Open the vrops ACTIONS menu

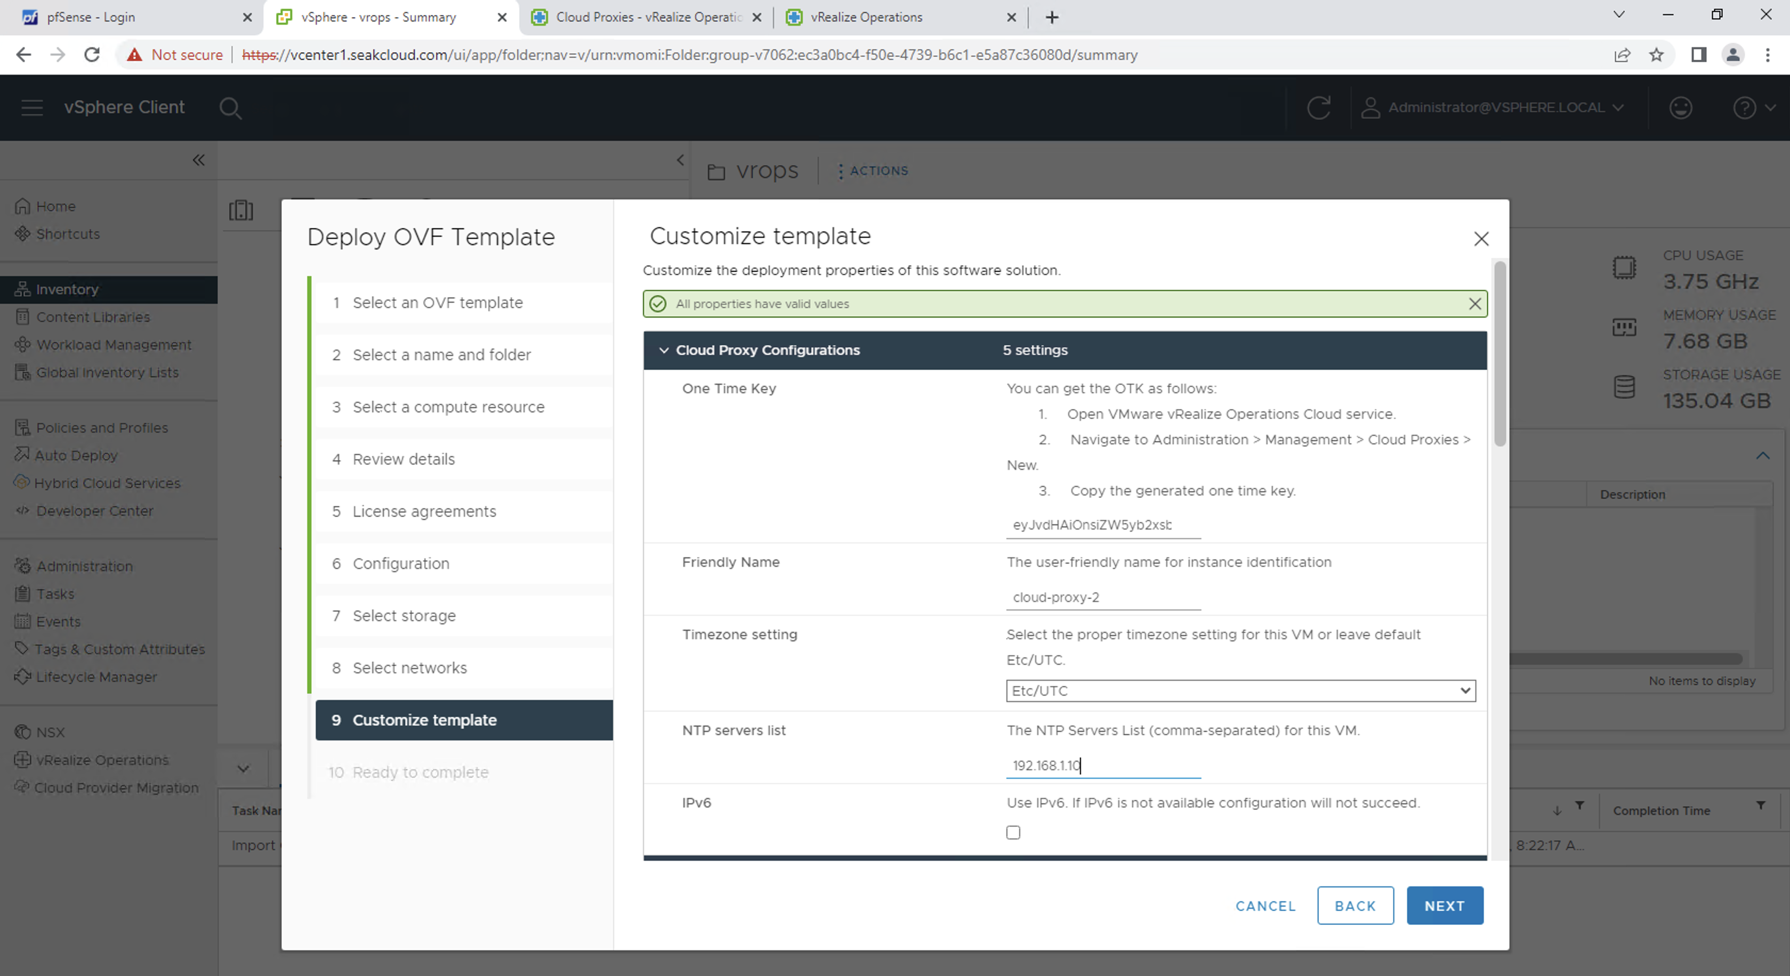(x=873, y=171)
